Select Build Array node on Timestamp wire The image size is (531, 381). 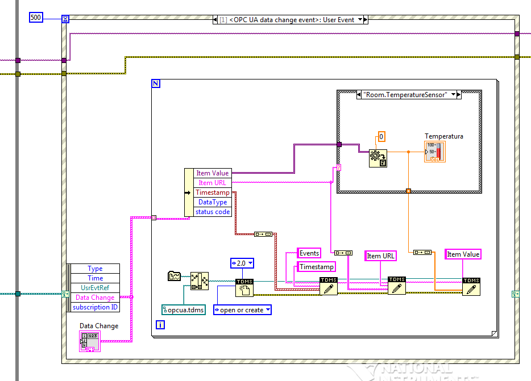click(x=263, y=234)
